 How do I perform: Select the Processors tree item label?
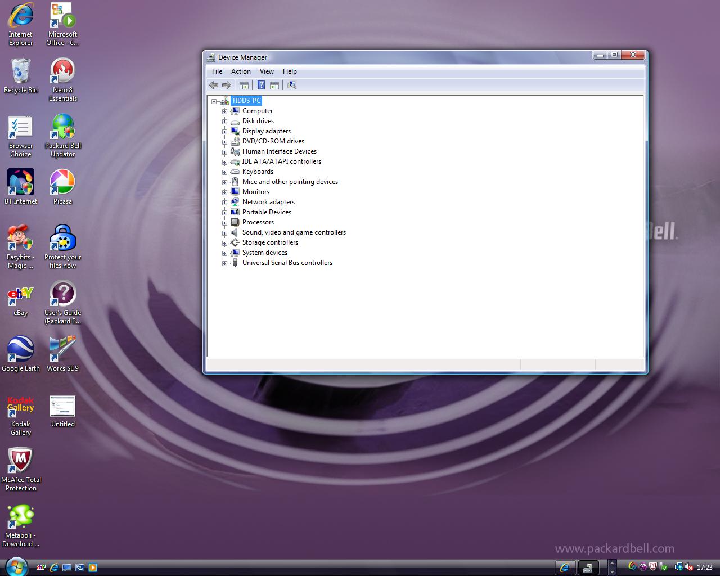point(258,222)
